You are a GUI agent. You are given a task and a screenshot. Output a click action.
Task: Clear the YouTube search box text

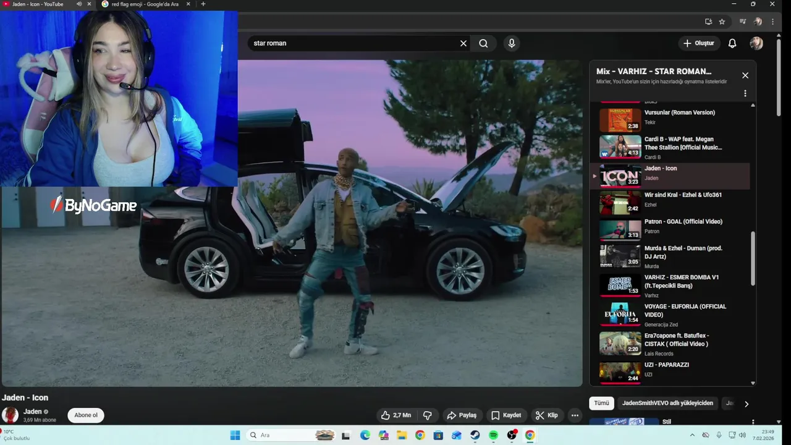tap(463, 43)
